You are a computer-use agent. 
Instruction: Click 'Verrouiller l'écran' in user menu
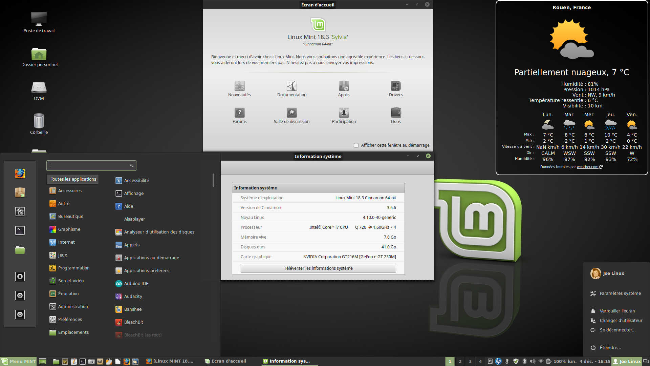613,311
